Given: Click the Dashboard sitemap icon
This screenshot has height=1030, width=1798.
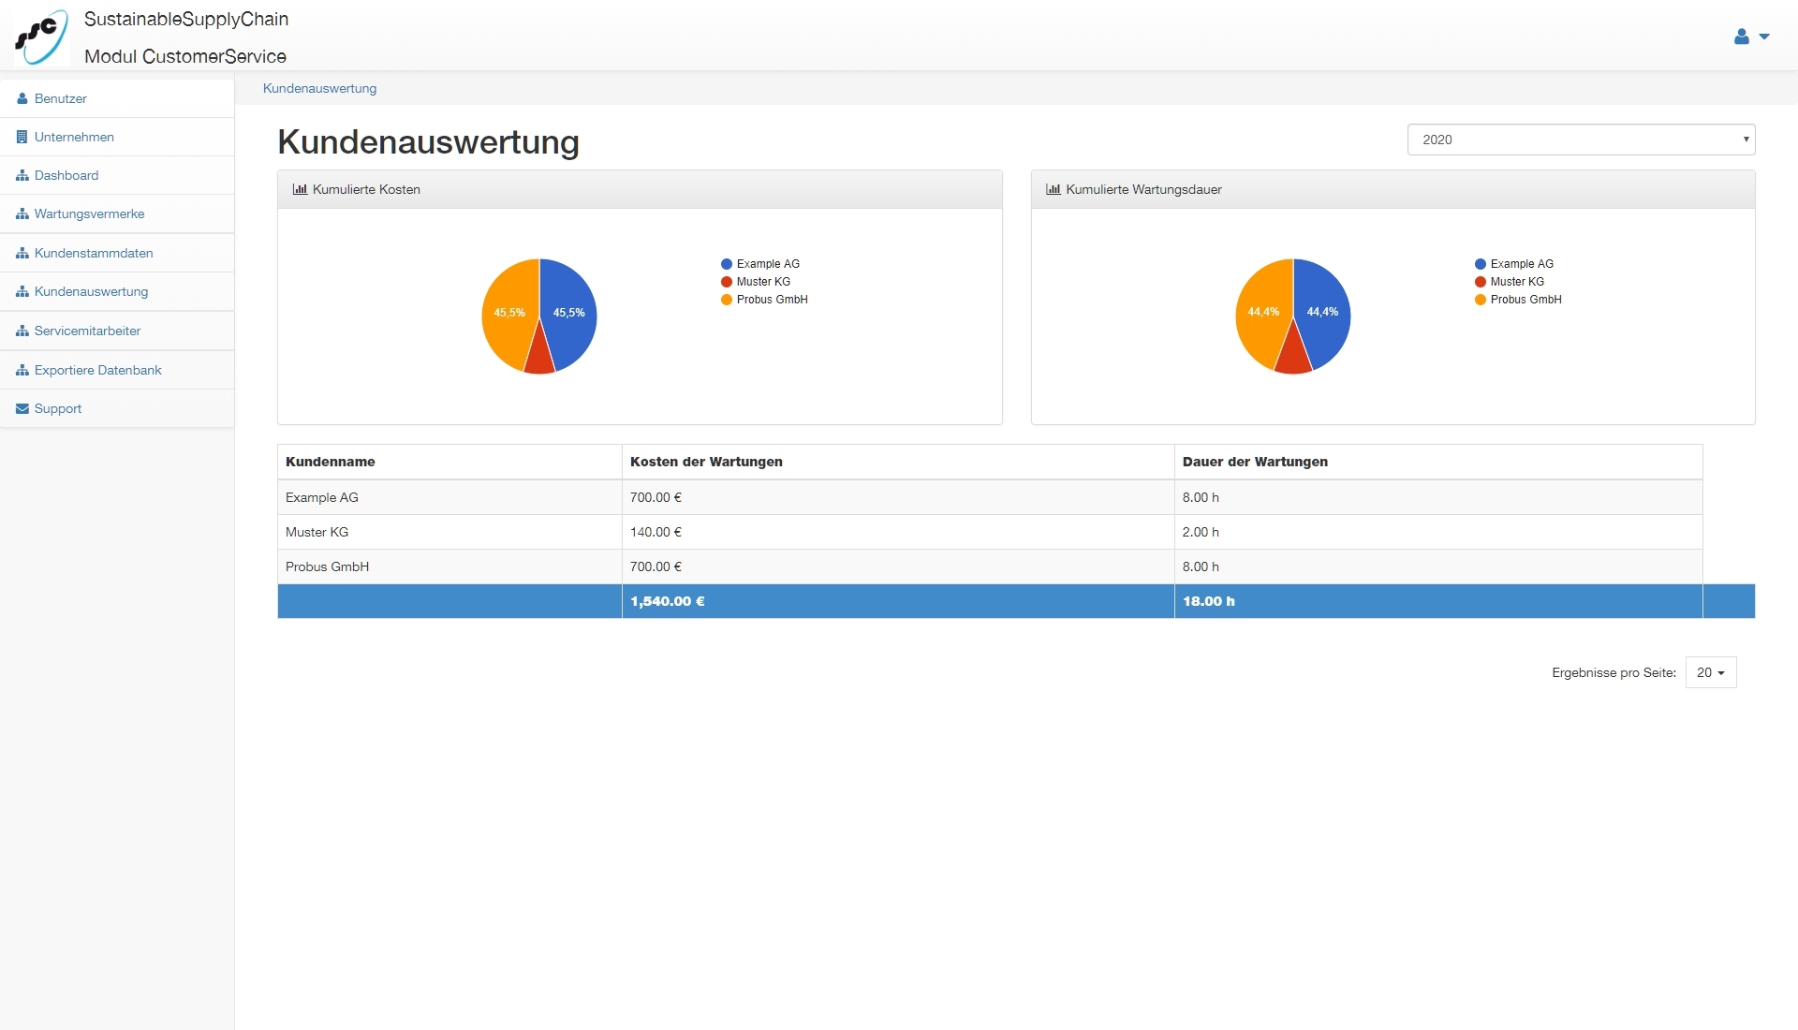Looking at the screenshot, I should 22,175.
